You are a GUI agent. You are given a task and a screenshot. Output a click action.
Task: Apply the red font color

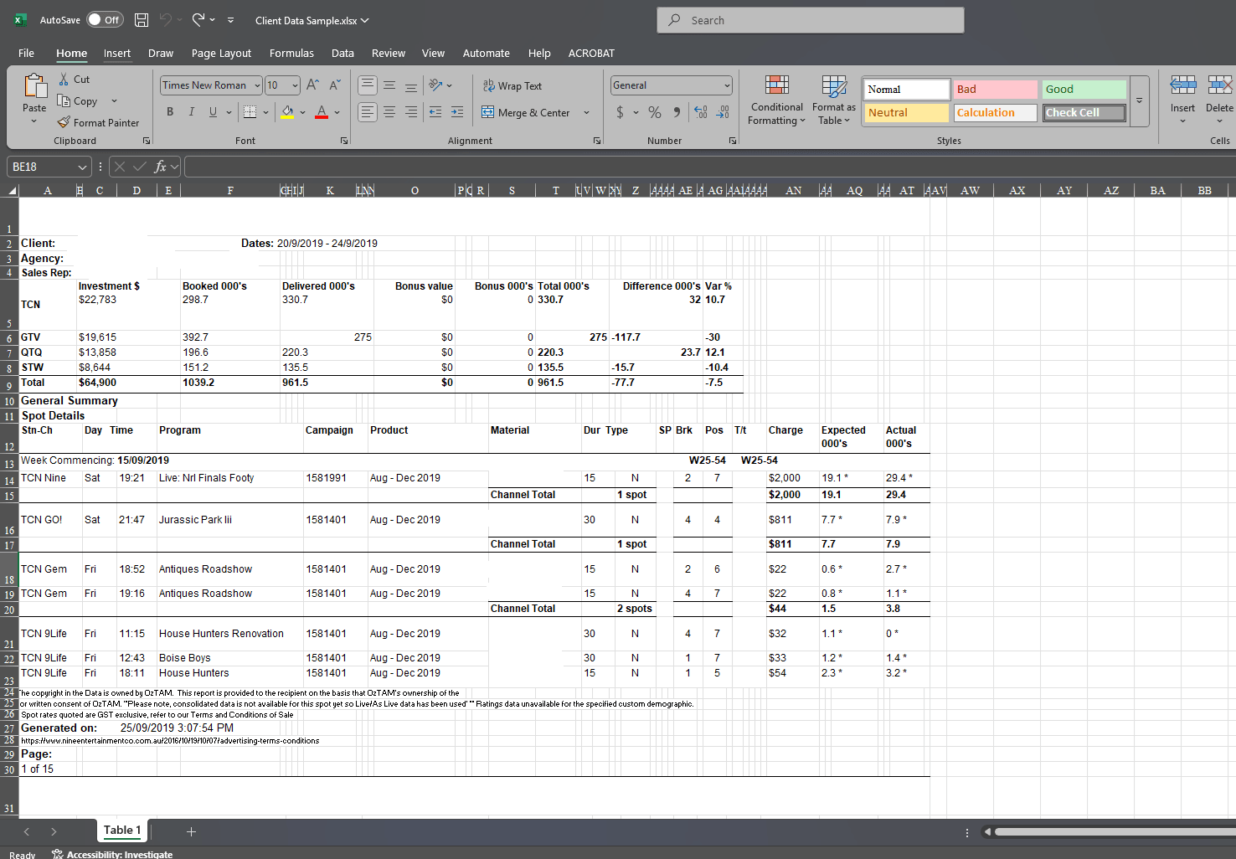(x=322, y=111)
